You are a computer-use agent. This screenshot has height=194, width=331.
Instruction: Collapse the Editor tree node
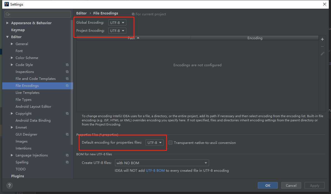pyautogui.click(x=8, y=37)
